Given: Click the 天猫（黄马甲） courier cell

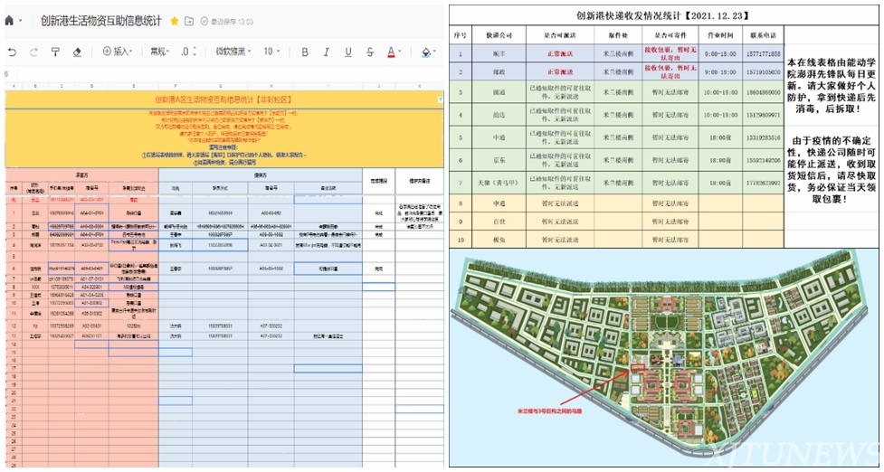Looking at the screenshot, I should [499, 183].
